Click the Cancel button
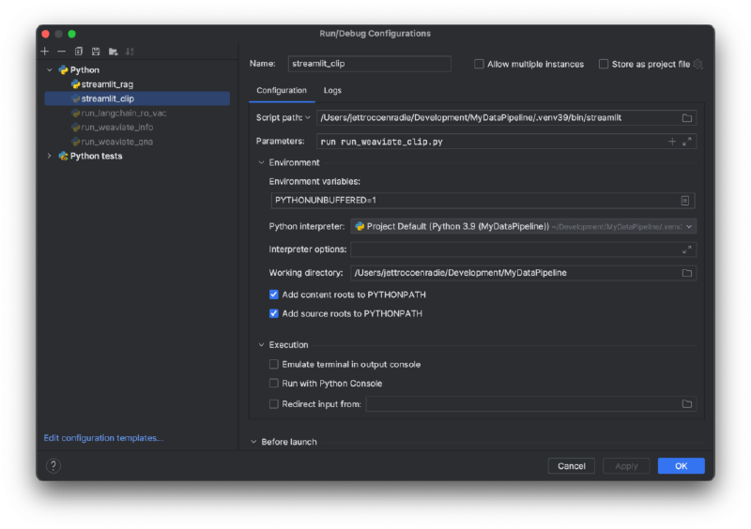751x529 pixels. [572, 466]
